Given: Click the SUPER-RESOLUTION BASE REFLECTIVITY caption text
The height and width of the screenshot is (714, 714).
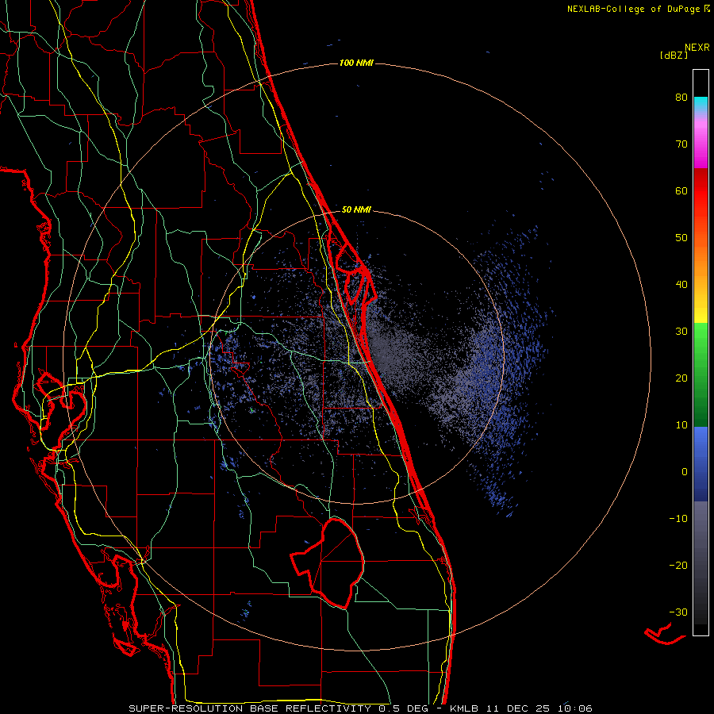Looking at the screenshot, I should click(250, 708).
